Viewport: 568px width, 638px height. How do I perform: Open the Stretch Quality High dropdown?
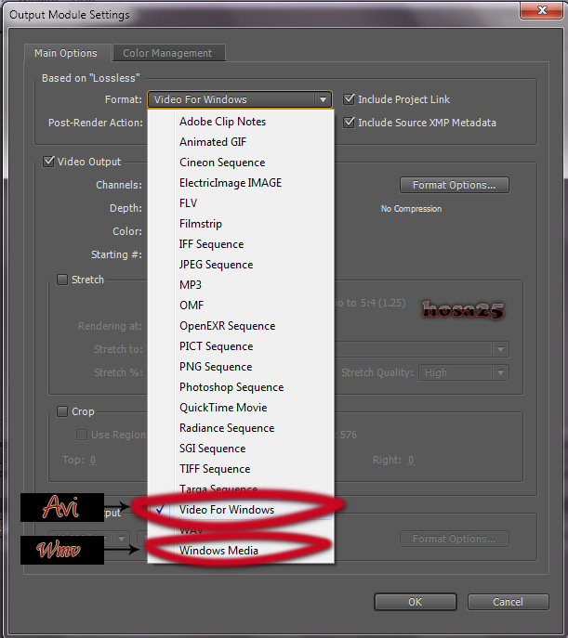464,372
